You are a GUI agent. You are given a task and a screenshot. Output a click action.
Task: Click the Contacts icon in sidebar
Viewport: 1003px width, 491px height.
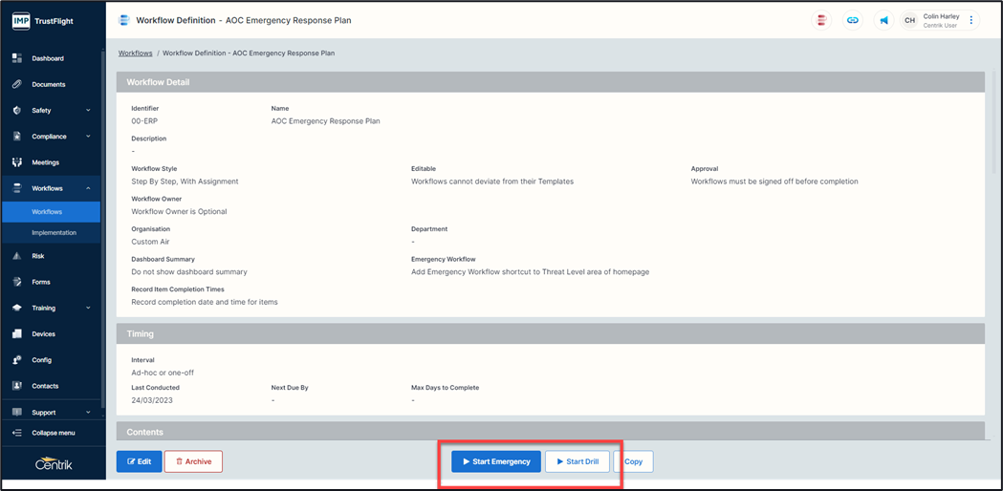(16, 386)
